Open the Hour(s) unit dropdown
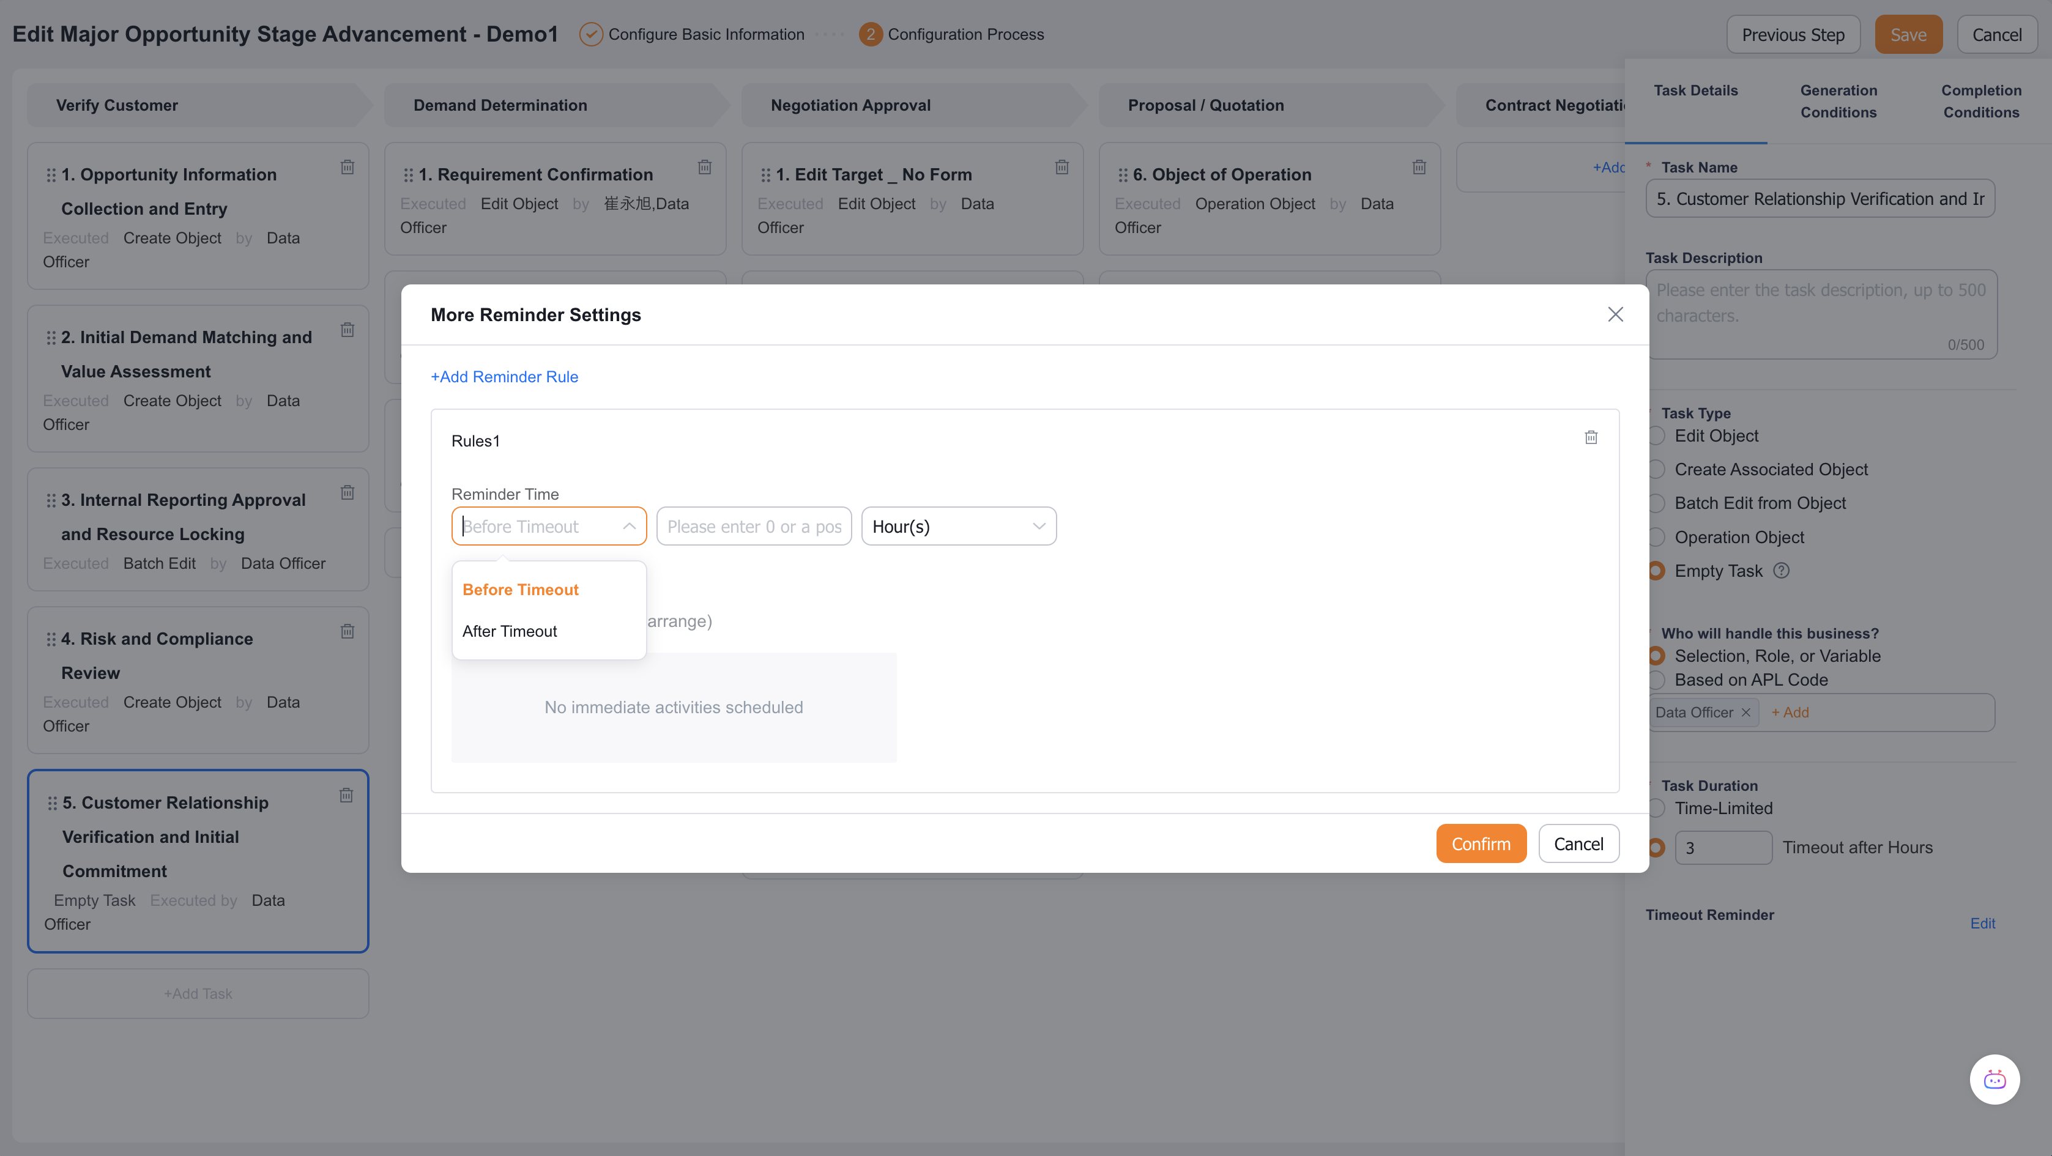 (x=959, y=526)
